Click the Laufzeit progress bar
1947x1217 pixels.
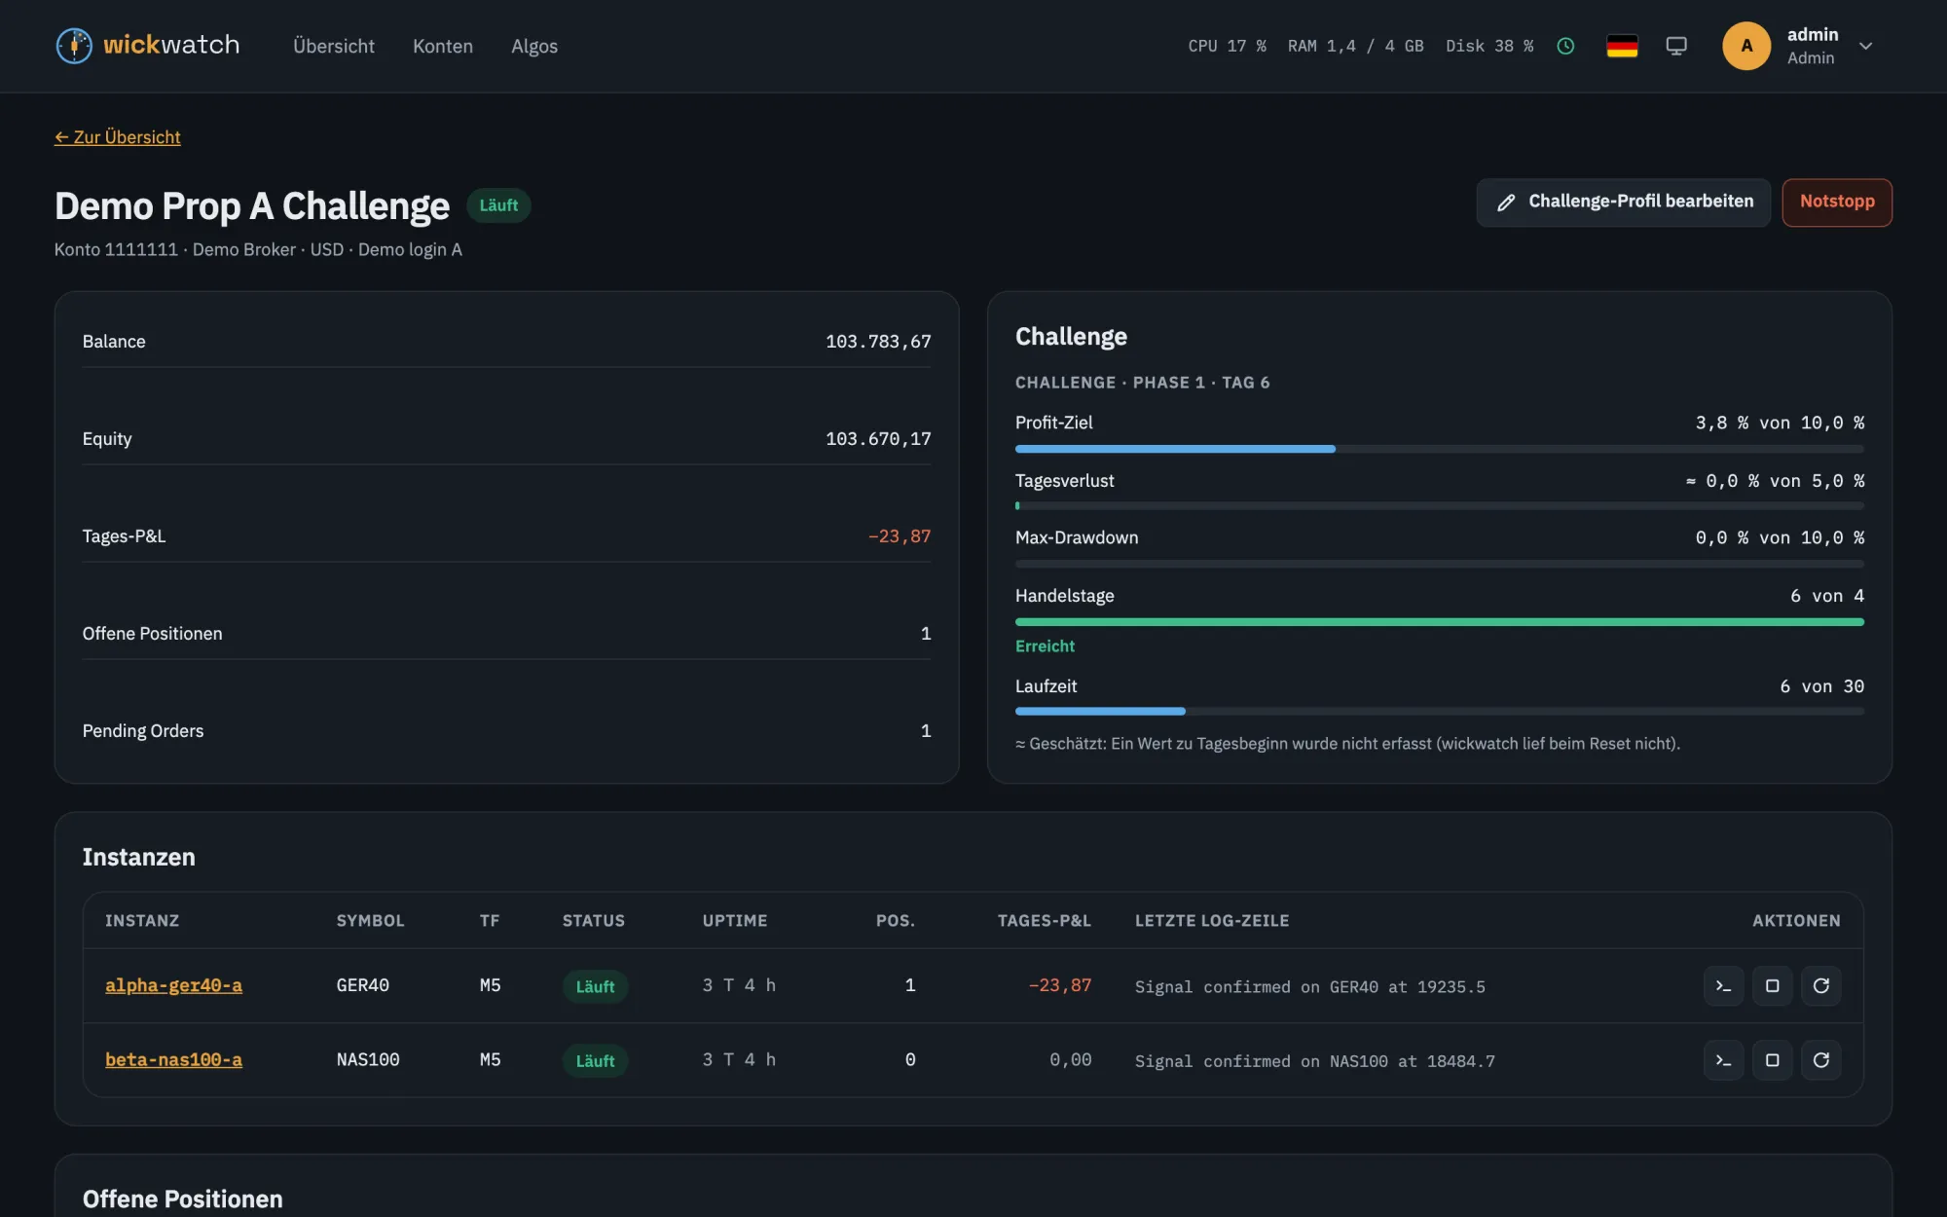1439,712
